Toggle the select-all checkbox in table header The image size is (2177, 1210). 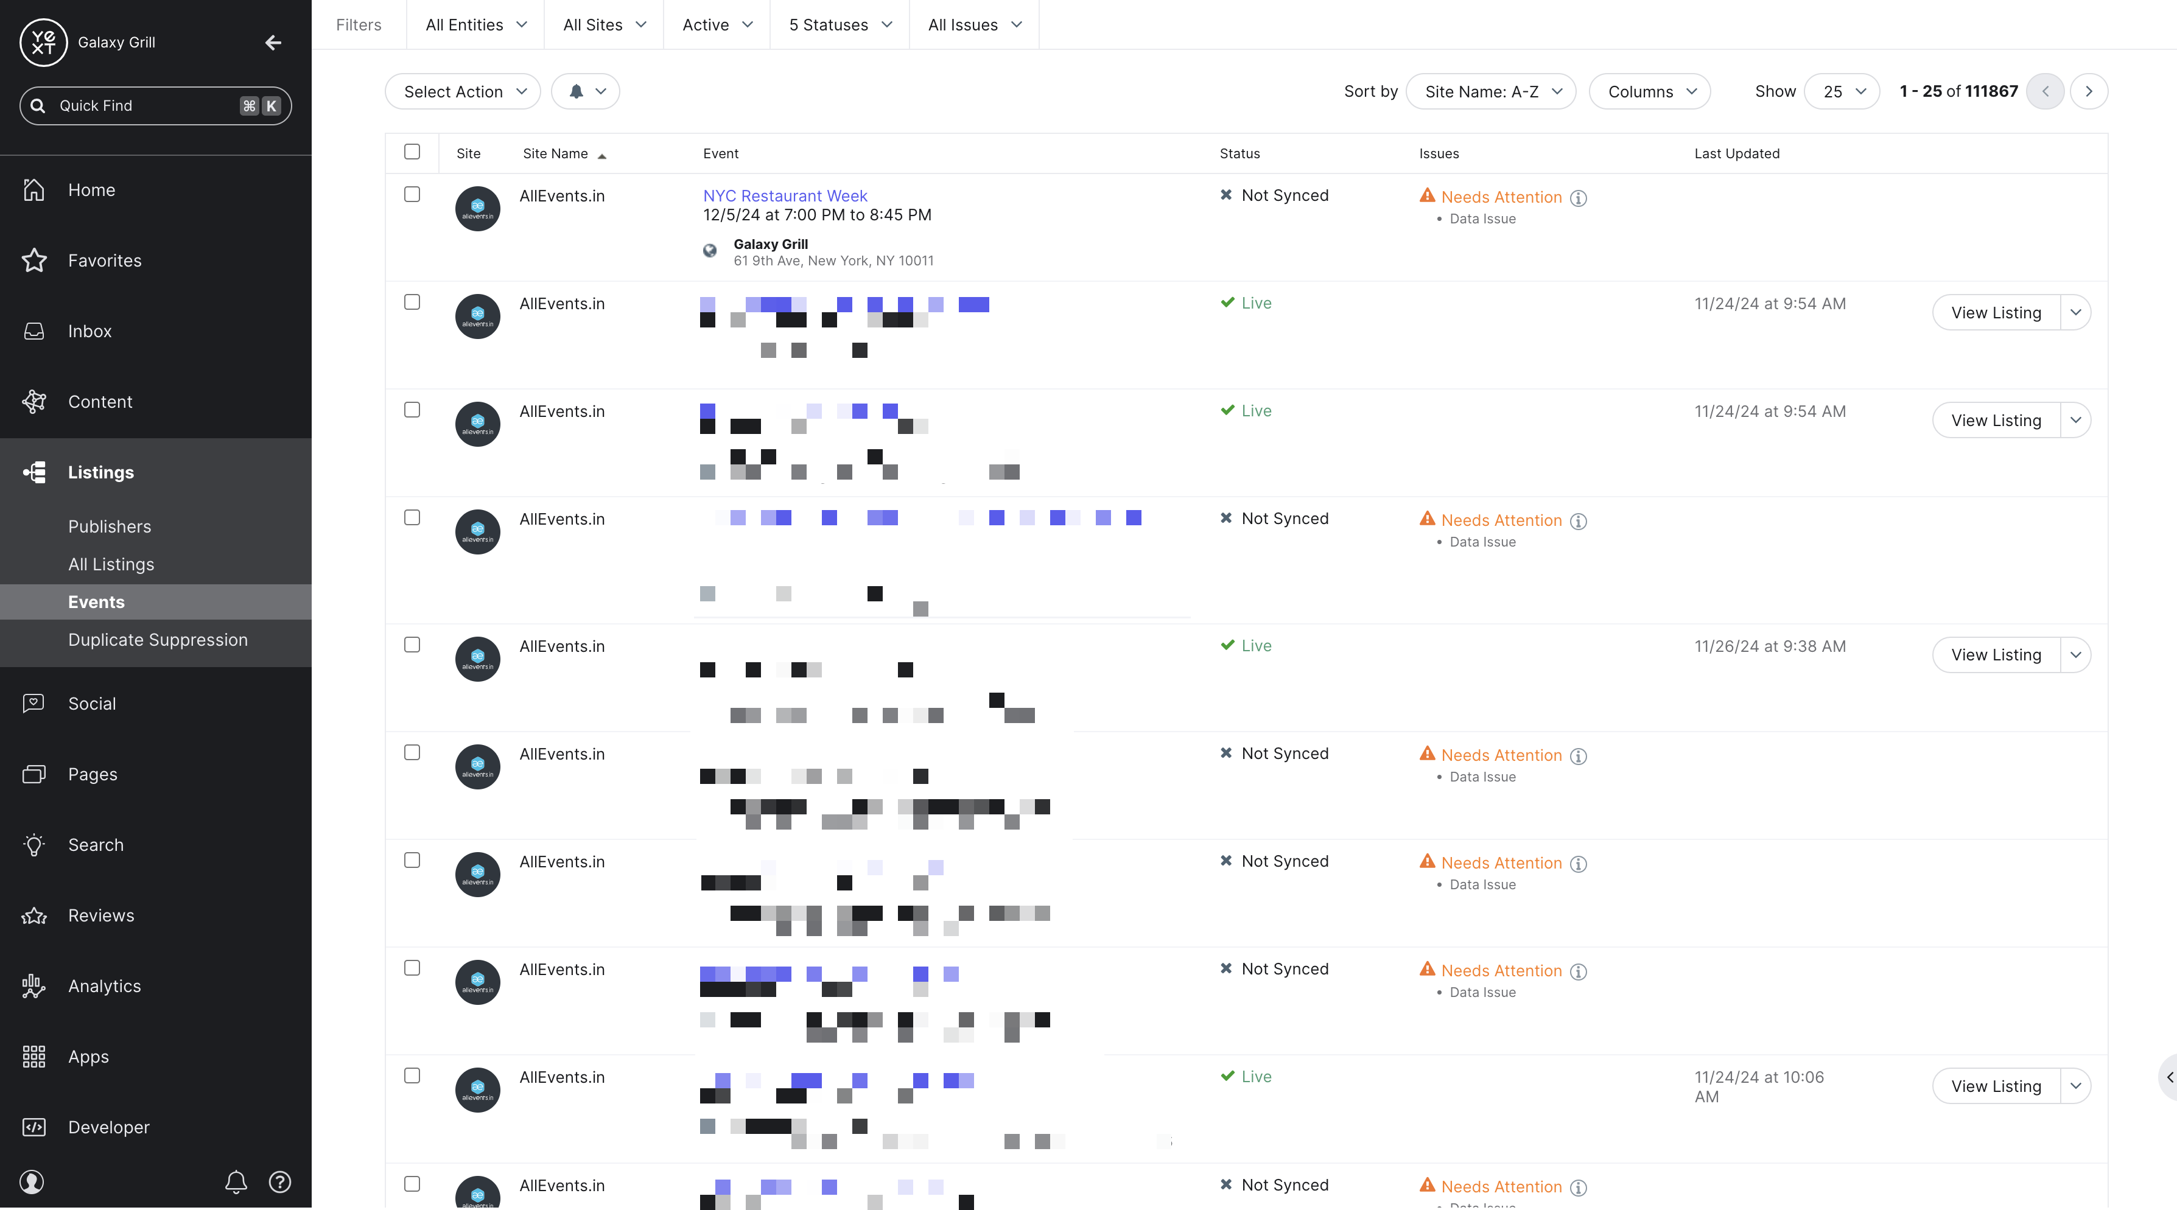pos(412,152)
